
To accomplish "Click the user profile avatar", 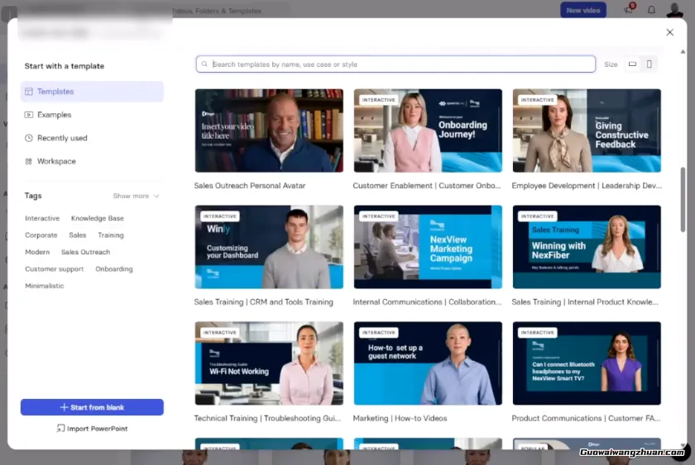I will [x=675, y=10].
